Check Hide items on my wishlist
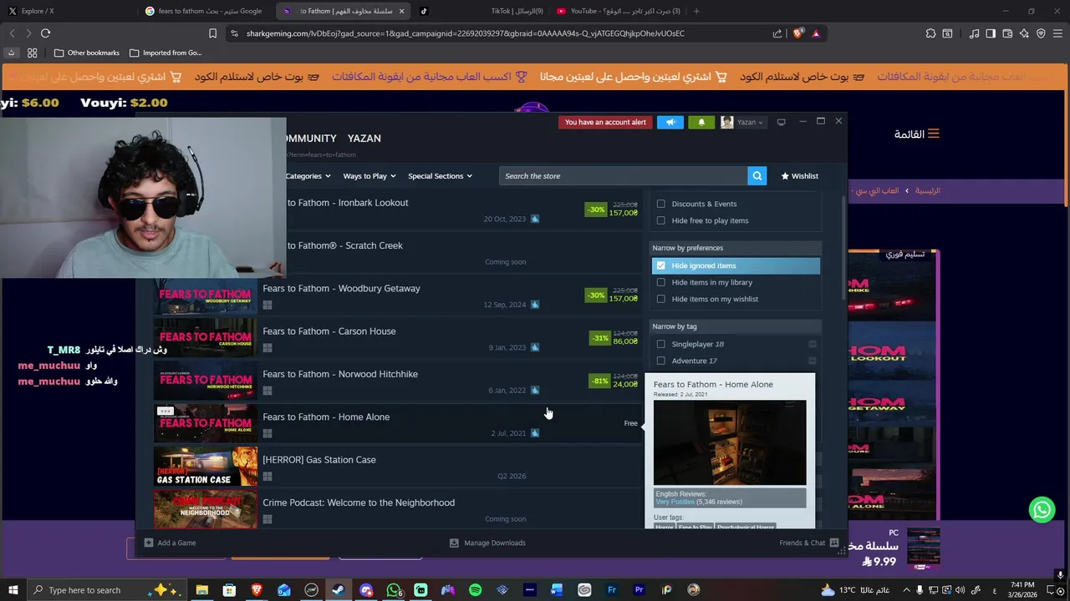Image resolution: width=1070 pixels, height=601 pixels. click(661, 299)
